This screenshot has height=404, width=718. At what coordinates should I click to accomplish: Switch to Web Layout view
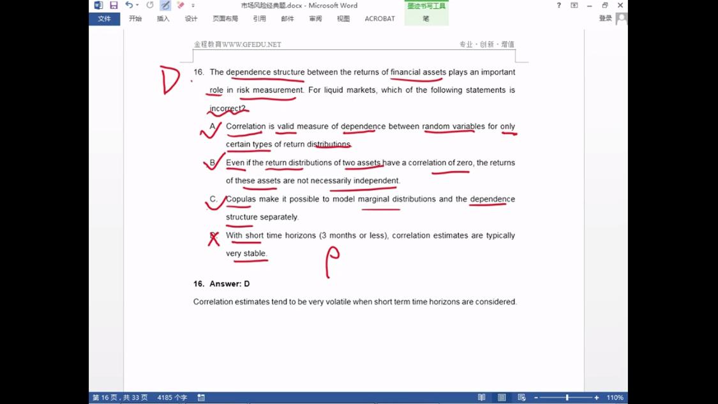click(x=521, y=398)
